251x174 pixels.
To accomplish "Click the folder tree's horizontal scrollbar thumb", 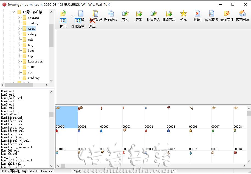I will pos(19,85).
